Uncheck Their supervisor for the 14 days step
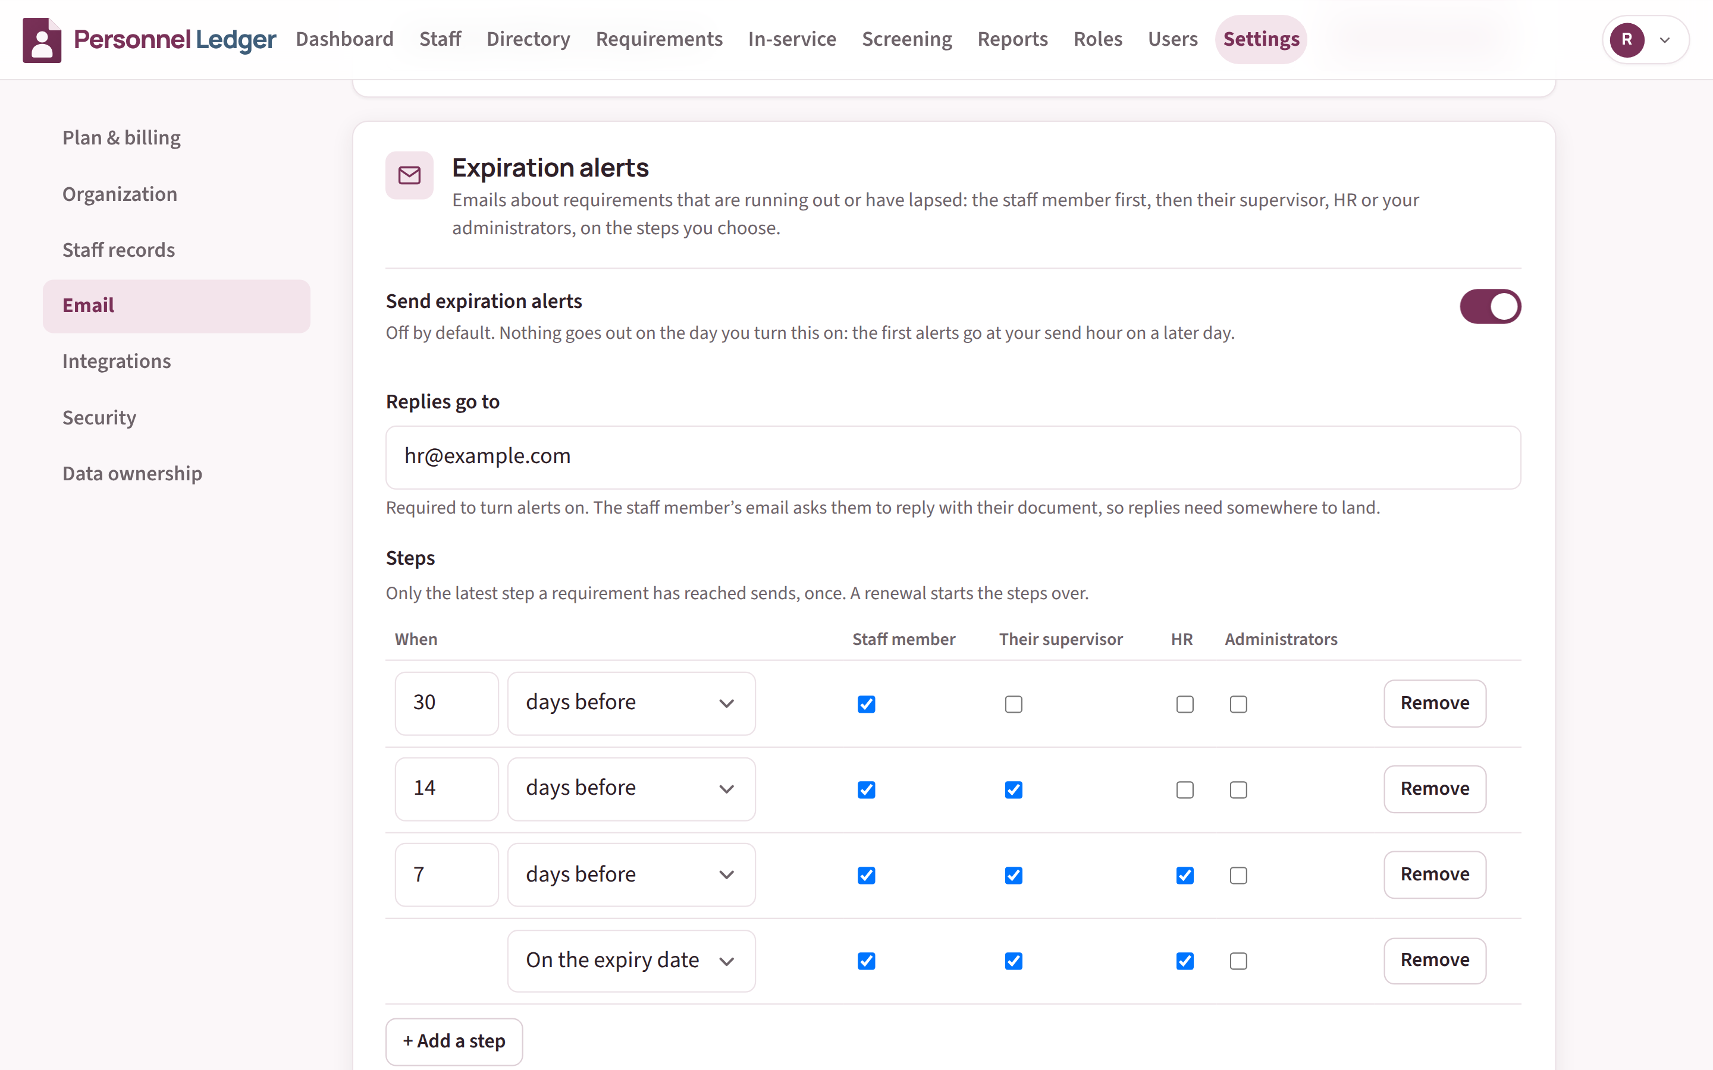The height and width of the screenshot is (1070, 1713). 1014,790
